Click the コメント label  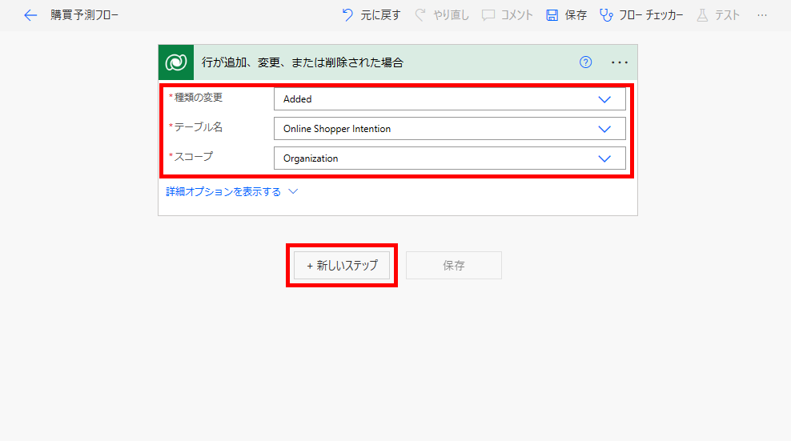pos(516,15)
